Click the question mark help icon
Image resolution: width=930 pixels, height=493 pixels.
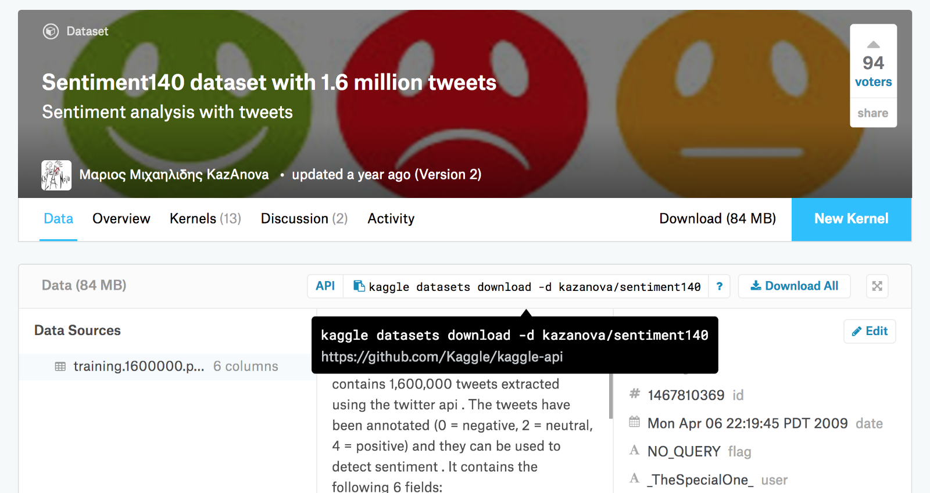pyautogui.click(x=719, y=286)
